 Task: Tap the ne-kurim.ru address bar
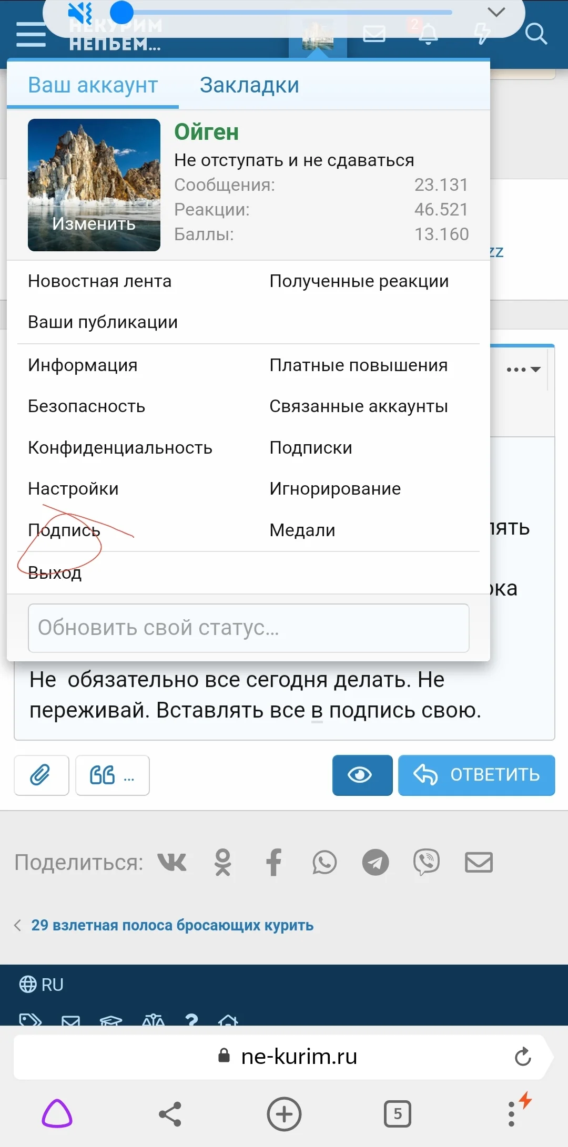(x=284, y=1057)
